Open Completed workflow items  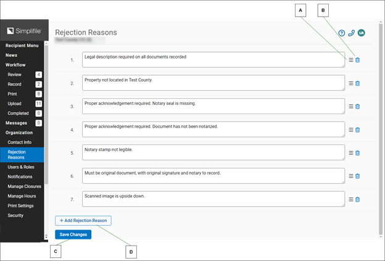point(18,113)
